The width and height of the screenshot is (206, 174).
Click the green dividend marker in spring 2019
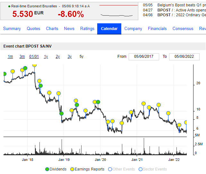(x=77, y=105)
